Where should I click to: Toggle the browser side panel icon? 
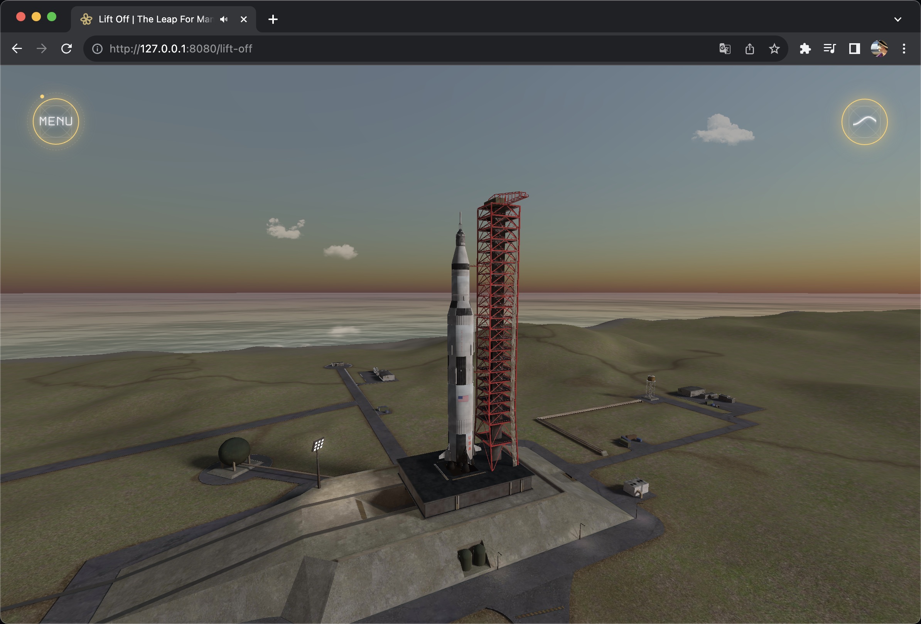click(x=854, y=49)
